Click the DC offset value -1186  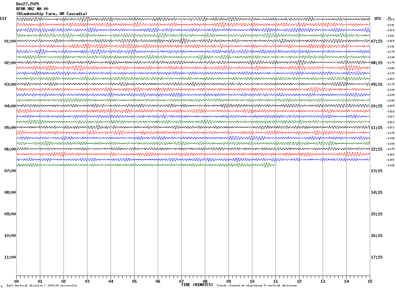pos(391,68)
